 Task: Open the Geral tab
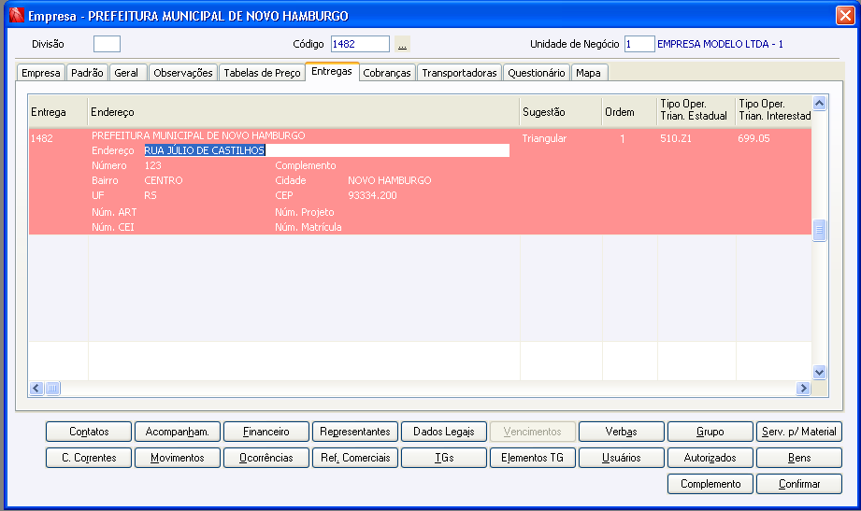point(126,73)
